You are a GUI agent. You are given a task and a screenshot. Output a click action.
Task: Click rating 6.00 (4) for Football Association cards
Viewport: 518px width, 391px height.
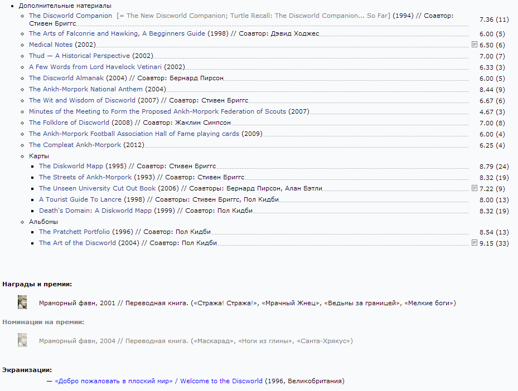[492, 134]
